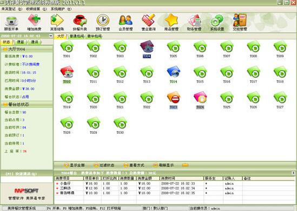Switch to 豪华包间 tab

pyautogui.click(x=94, y=36)
